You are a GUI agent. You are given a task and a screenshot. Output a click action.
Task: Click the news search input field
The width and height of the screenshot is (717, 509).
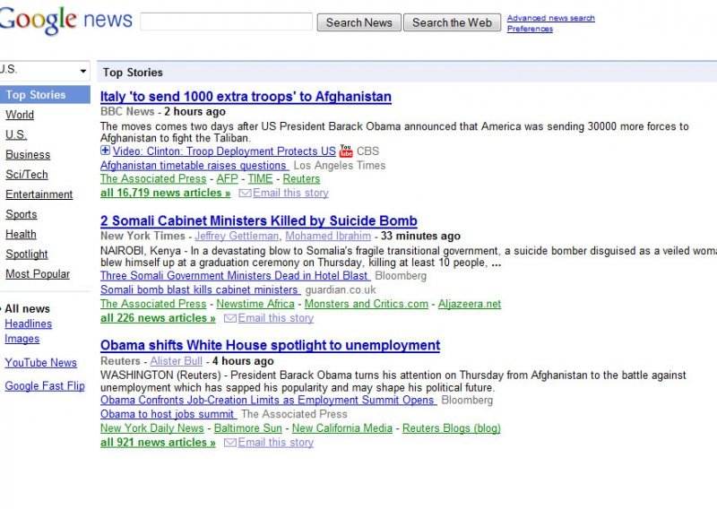(227, 22)
